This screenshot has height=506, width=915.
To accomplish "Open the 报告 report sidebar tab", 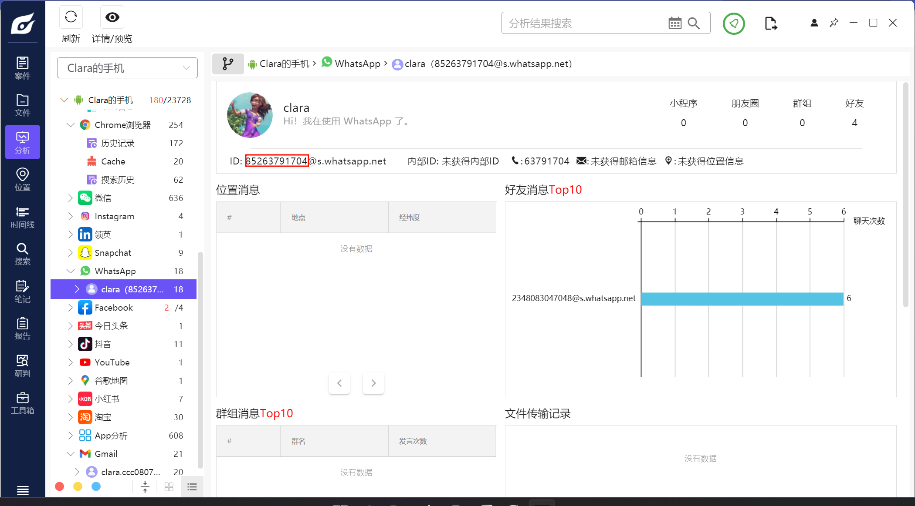I will click(22, 328).
